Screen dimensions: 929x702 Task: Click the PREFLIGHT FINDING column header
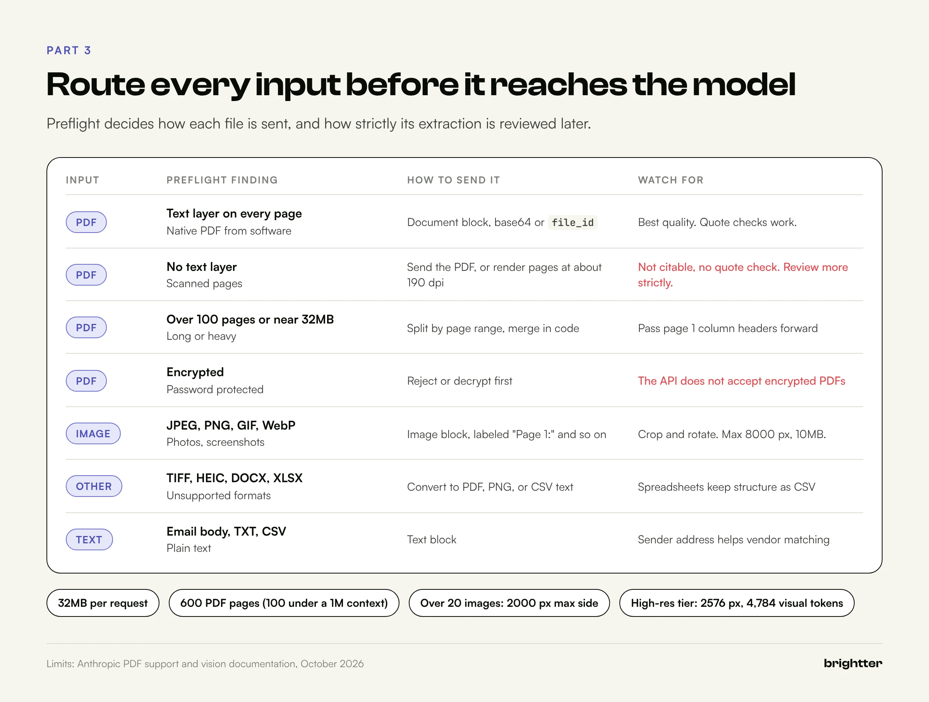(222, 180)
